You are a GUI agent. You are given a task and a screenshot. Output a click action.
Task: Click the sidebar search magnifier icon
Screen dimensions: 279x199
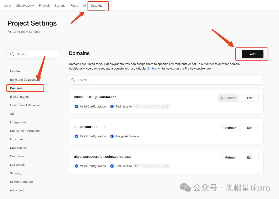[12, 54]
